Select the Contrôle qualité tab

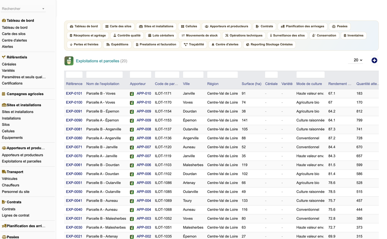[127, 35]
